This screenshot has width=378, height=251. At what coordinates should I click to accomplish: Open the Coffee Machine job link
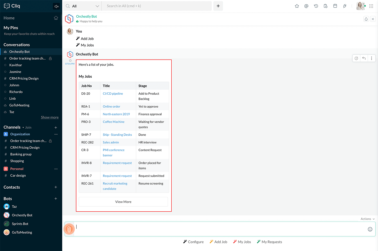point(114,122)
